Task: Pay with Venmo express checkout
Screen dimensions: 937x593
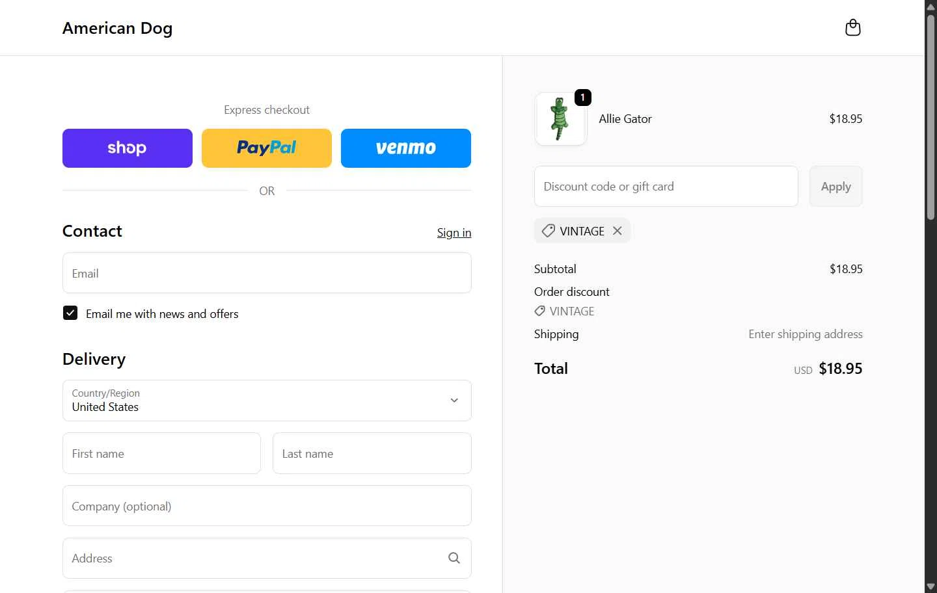Action: (406, 148)
